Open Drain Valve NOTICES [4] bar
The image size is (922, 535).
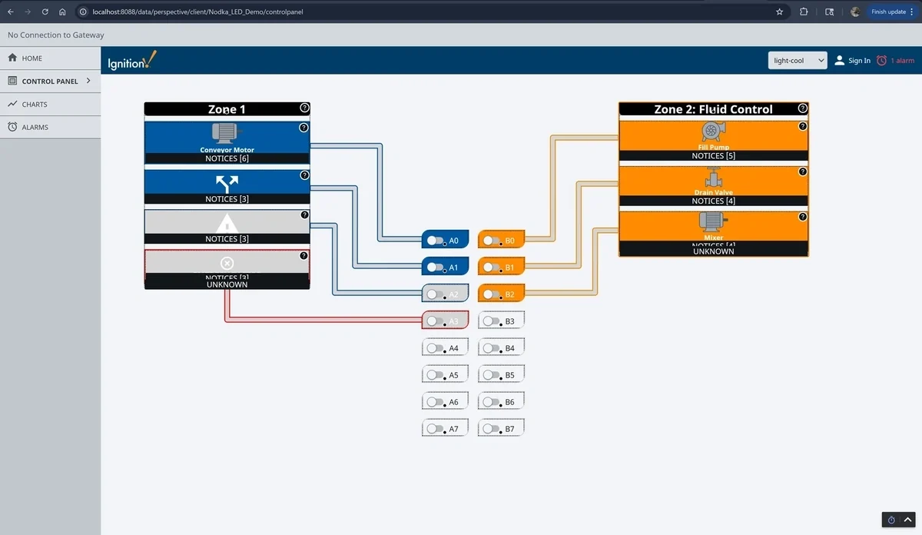click(x=714, y=201)
